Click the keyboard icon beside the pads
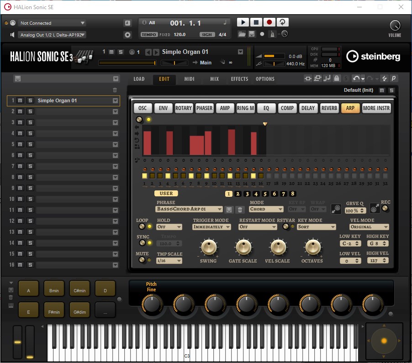The image size is (412, 363). click(x=11, y=305)
